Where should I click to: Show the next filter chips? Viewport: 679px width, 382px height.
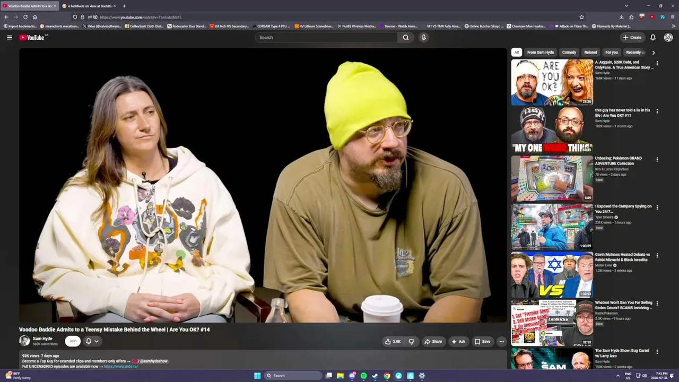point(653,53)
